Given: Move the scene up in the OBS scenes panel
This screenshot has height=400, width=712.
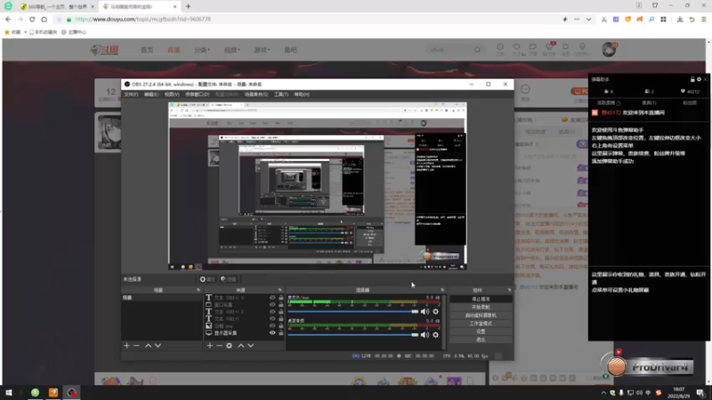Looking at the screenshot, I should pyautogui.click(x=148, y=346).
